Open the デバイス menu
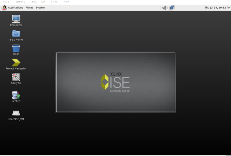The height and width of the screenshot is (156, 231). click(x=54, y=2)
